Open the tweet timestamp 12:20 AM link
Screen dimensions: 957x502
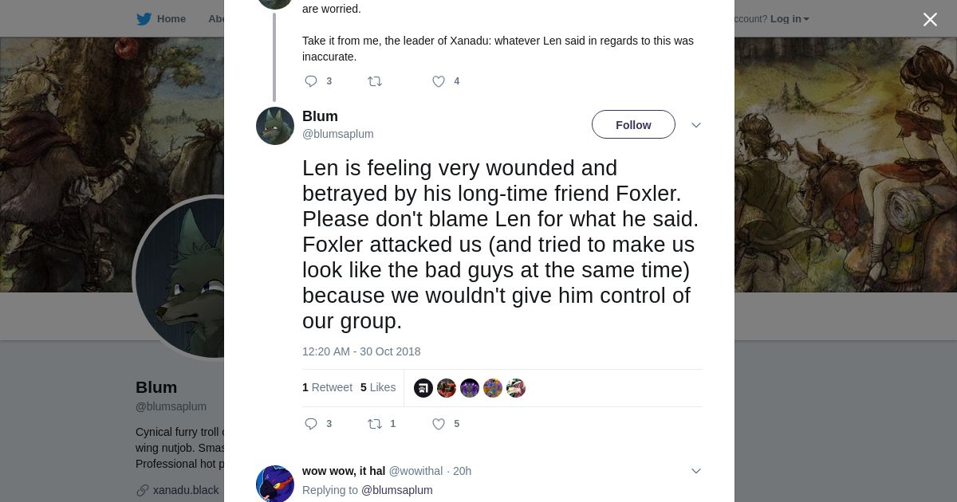(361, 351)
